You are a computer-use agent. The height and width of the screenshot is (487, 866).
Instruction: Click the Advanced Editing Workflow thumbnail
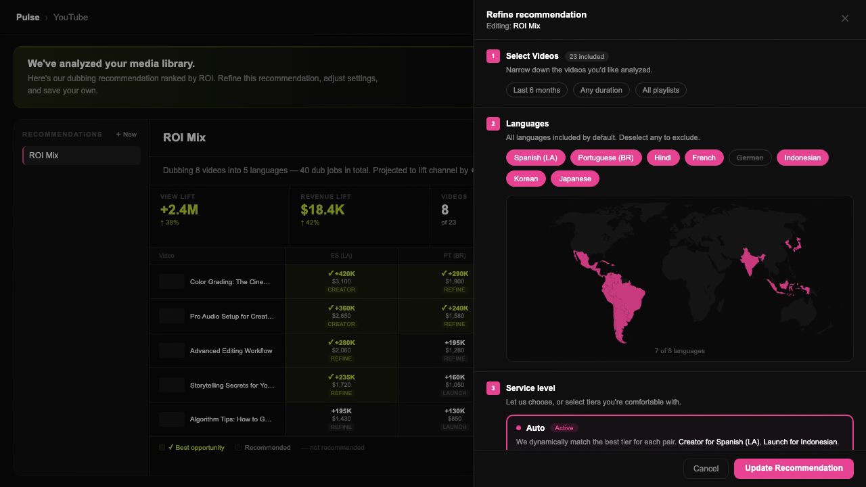point(172,350)
